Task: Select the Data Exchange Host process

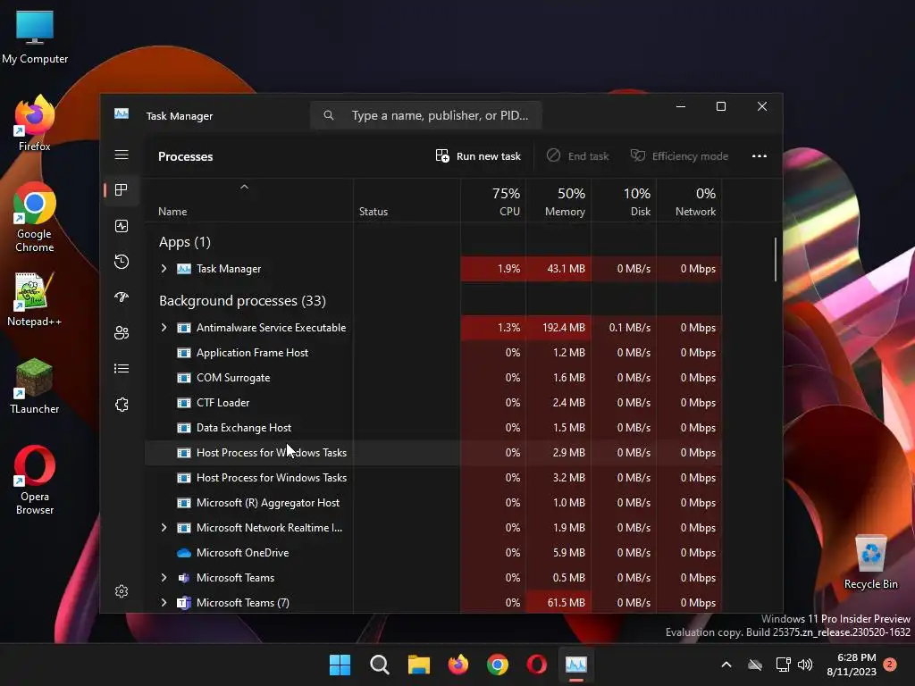Action: pos(433,428)
